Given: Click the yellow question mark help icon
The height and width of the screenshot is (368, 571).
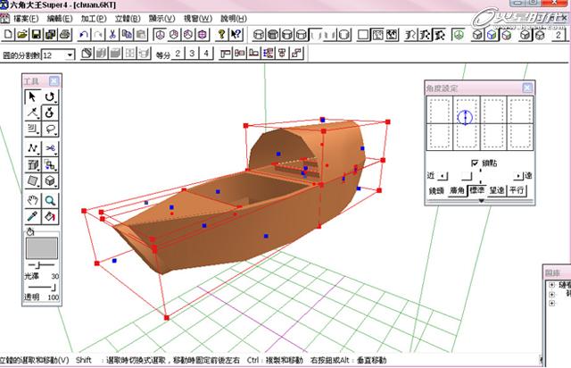Looking at the screenshot, I should pos(221,35).
